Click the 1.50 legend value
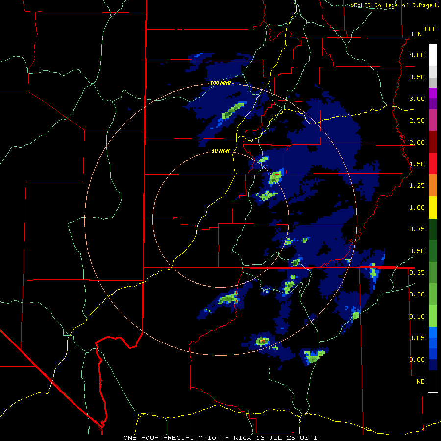This screenshot has width=441, height=441. point(417,164)
